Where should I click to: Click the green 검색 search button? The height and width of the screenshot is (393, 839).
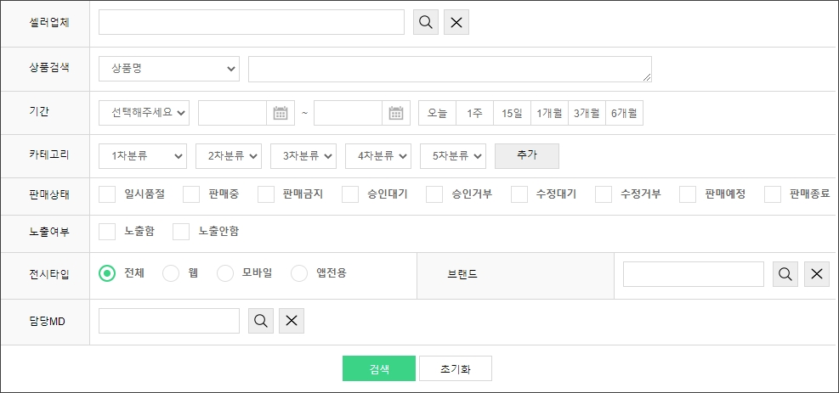pos(379,369)
